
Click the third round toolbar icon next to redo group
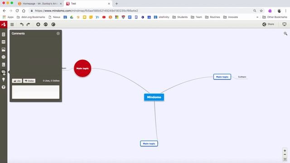53,24
